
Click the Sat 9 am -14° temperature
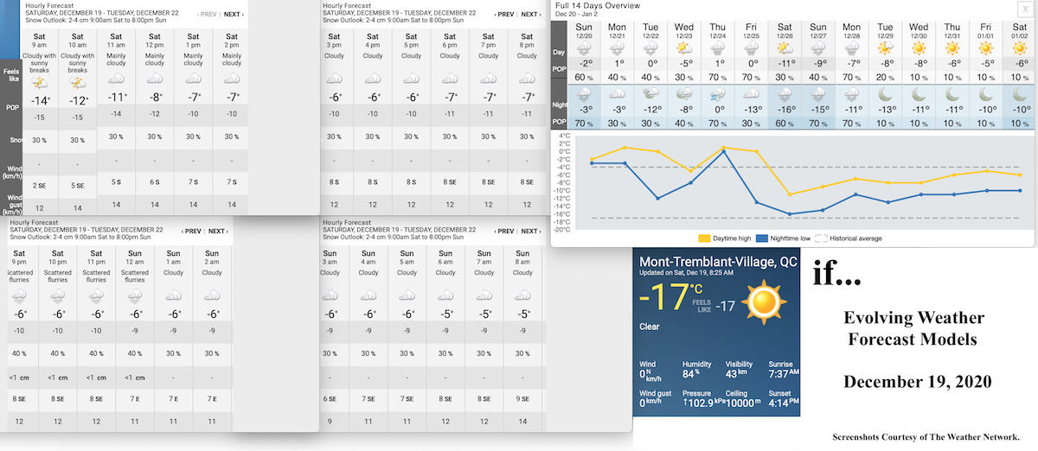pyautogui.click(x=39, y=100)
